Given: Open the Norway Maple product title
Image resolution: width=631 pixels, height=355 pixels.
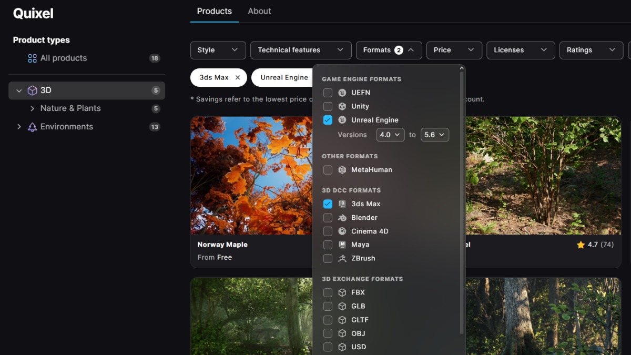Looking at the screenshot, I should (x=222, y=245).
